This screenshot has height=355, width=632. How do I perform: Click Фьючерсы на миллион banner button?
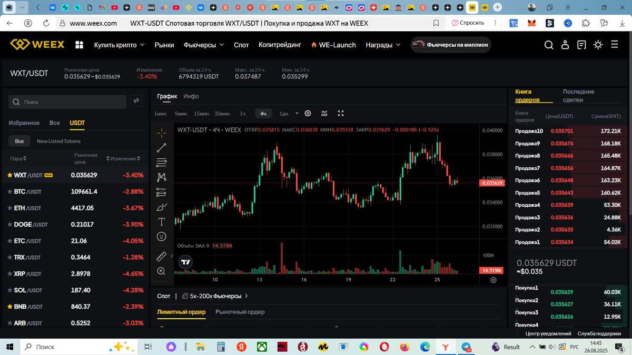tap(450, 45)
